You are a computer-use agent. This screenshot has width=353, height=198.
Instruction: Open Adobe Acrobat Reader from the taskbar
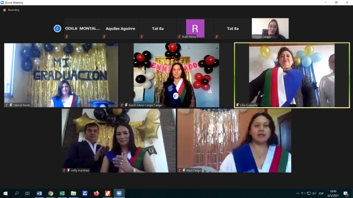coord(108,193)
